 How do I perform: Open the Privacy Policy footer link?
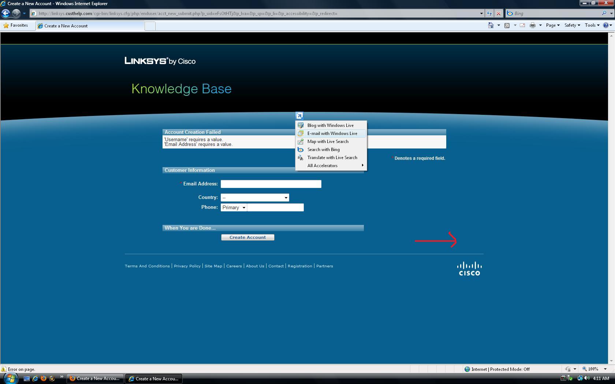pyautogui.click(x=187, y=266)
